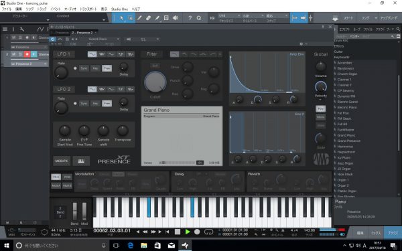Click the MOD/FX button
Viewport: 402px width, 251px height.
point(62,161)
